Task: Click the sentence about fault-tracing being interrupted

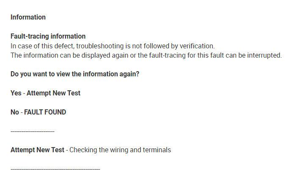Action: tap(146, 56)
